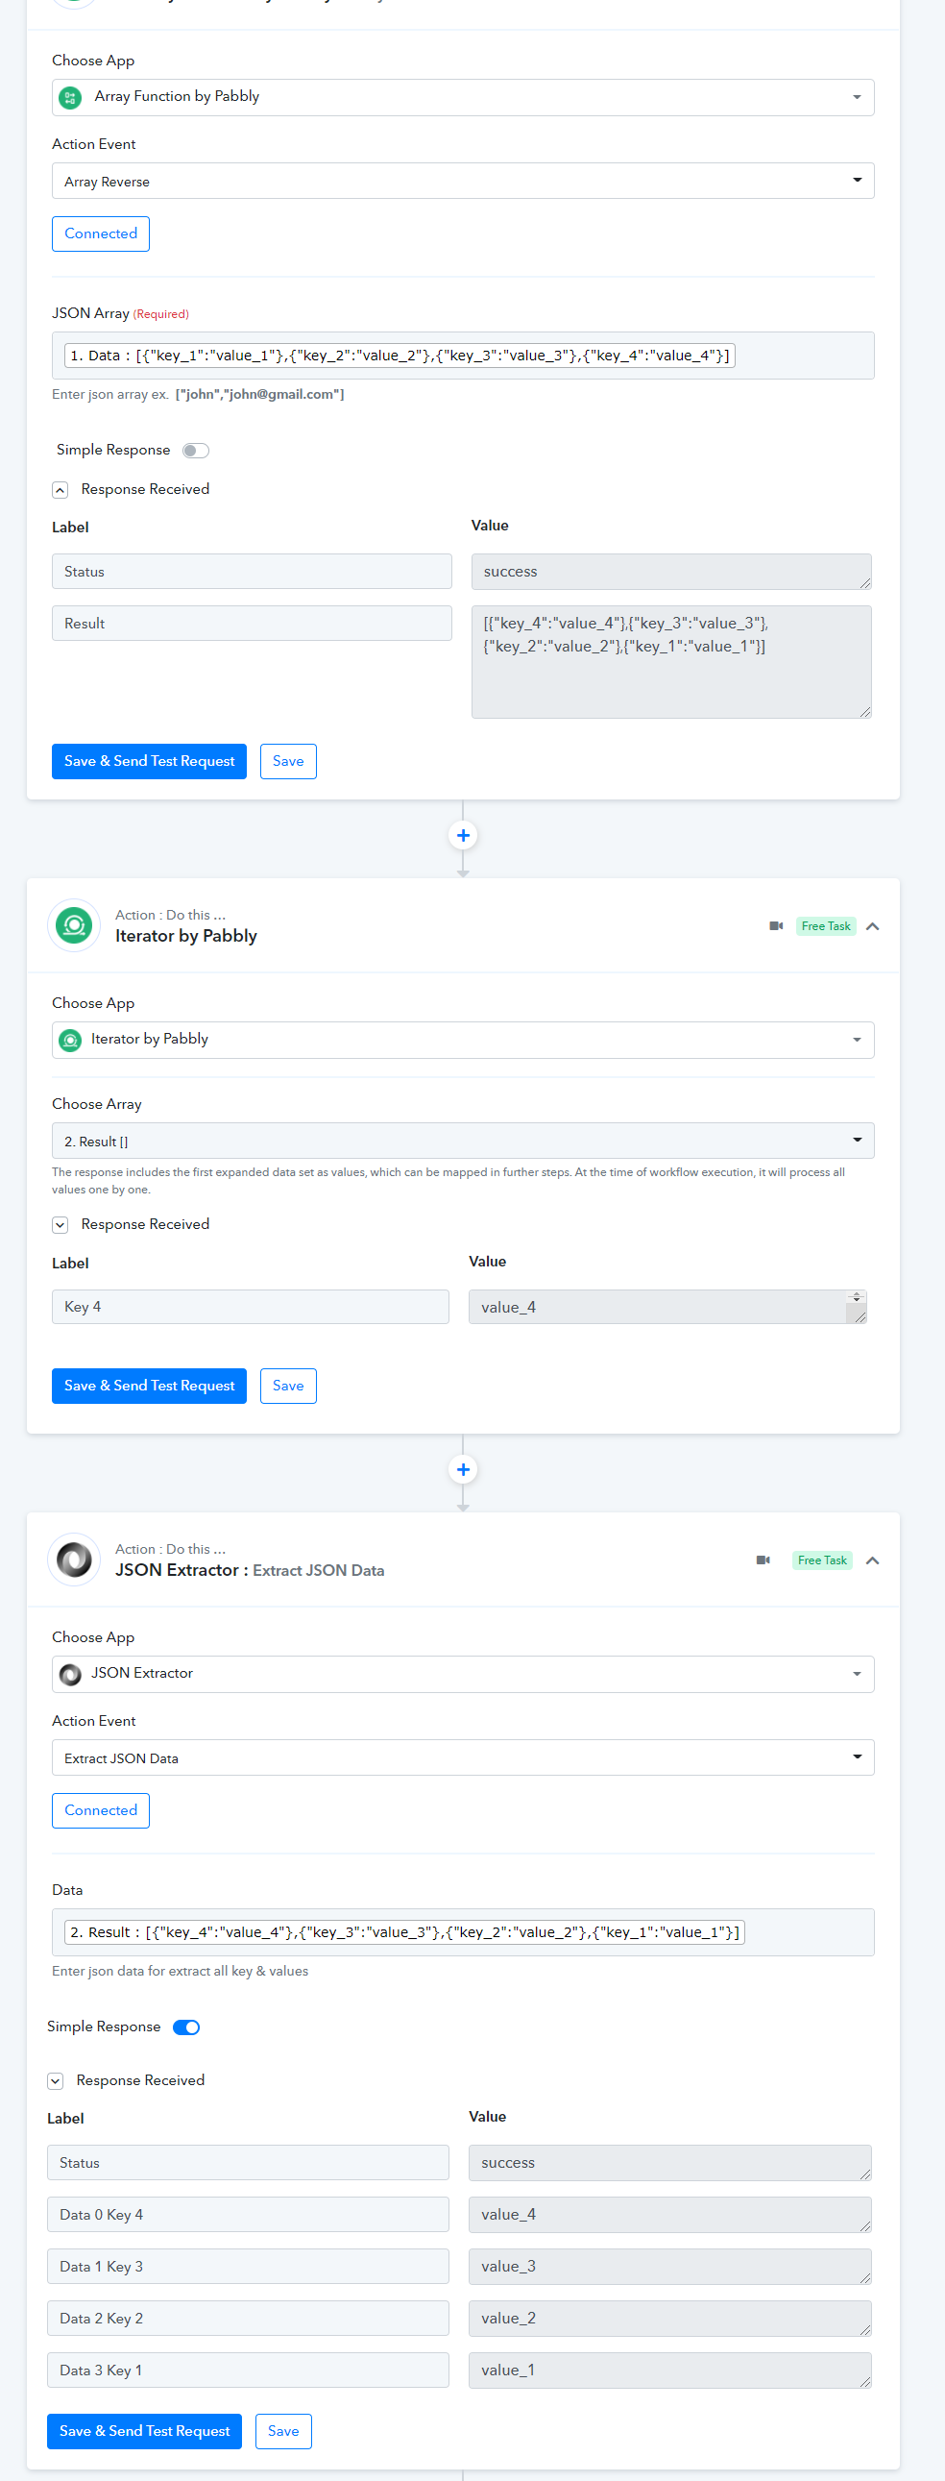
Task: Open the JSON Extractor app dropdown
Action: pyautogui.click(x=463, y=1674)
